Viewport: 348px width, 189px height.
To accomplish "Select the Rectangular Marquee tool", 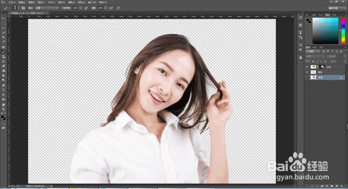I will pyautogui.click(x=3, y=23).
